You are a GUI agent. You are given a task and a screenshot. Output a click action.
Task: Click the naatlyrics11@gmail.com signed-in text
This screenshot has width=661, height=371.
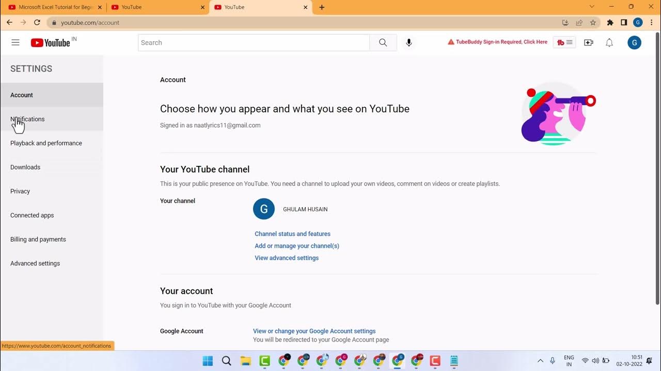pos(227,125)
